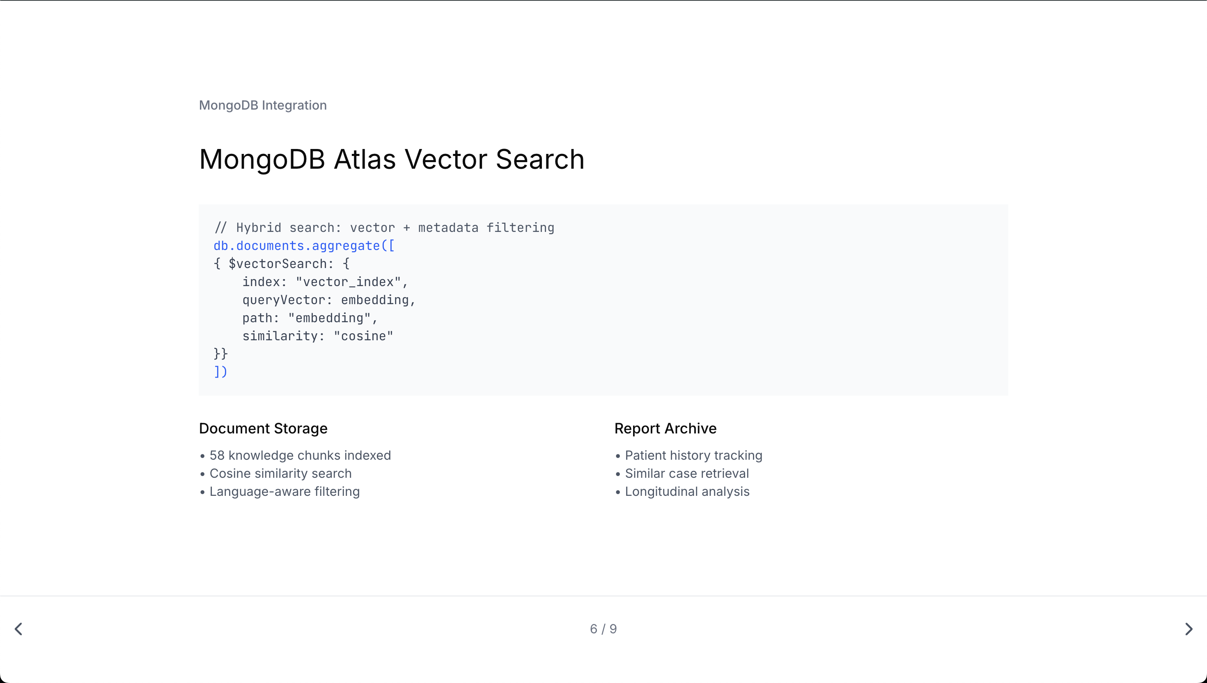Image resolution: width=1207 pixels, height=683 pixels.
Task: Click the MongoDB Atlas Vector Search title
Action: tap(392, 159)
